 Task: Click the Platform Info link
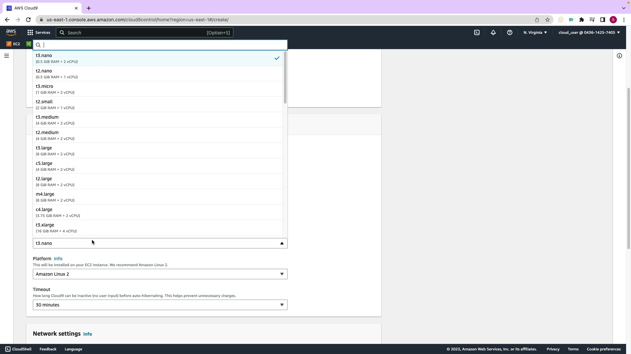[x=58, y=259]
